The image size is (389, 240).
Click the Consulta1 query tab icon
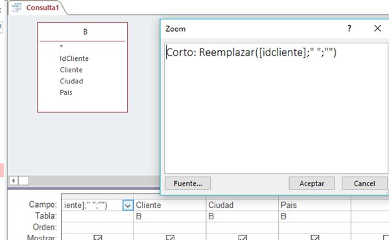pyautogui.click(x=16, y=7)
